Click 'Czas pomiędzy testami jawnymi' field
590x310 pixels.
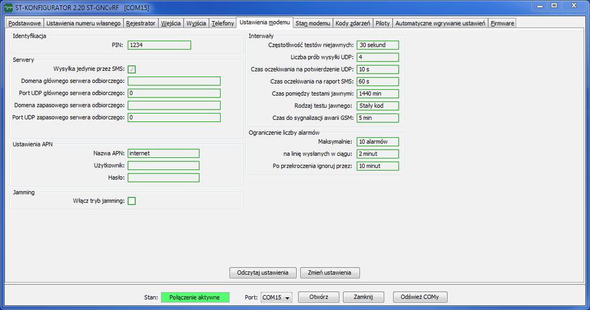[x=378, y=94]
